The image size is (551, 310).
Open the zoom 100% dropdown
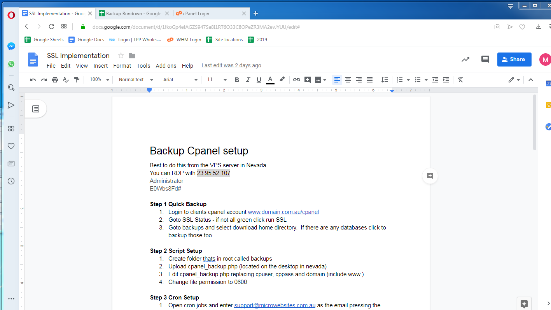[100, 80]
